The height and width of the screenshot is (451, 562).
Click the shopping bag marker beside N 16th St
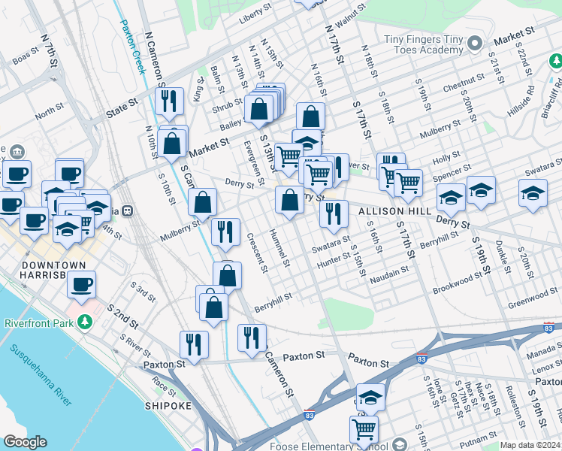point(311,117)
